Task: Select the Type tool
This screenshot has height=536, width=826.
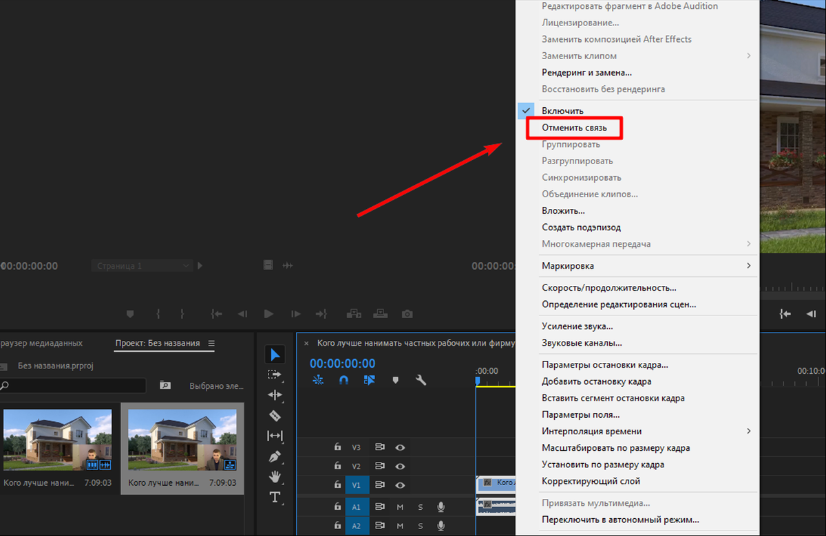Action: tap(275, 497)
